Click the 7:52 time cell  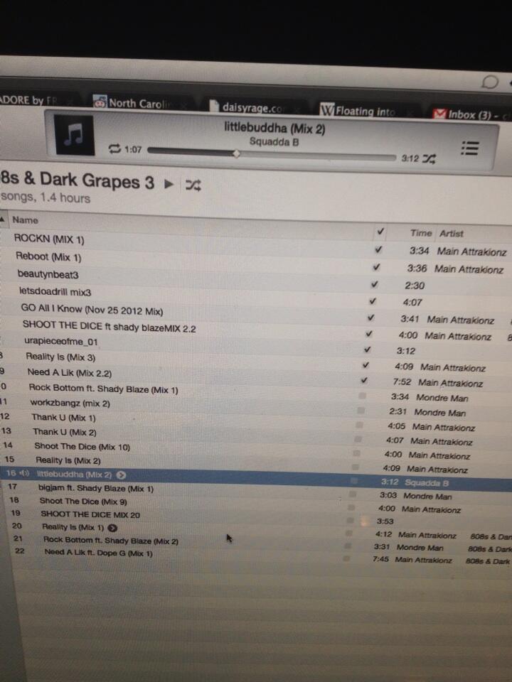pyautogui.click(x=402, y=382)
